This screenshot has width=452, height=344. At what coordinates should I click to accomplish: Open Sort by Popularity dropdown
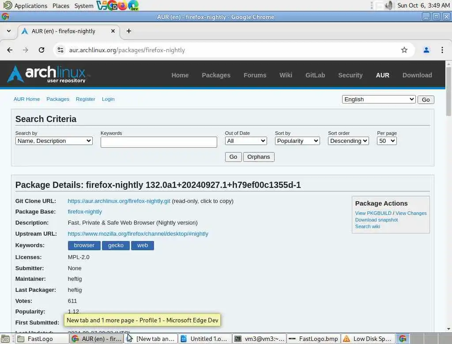click(x=297, y=141)
